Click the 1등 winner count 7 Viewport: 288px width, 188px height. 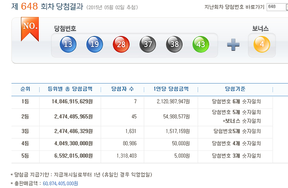point(135,101)
